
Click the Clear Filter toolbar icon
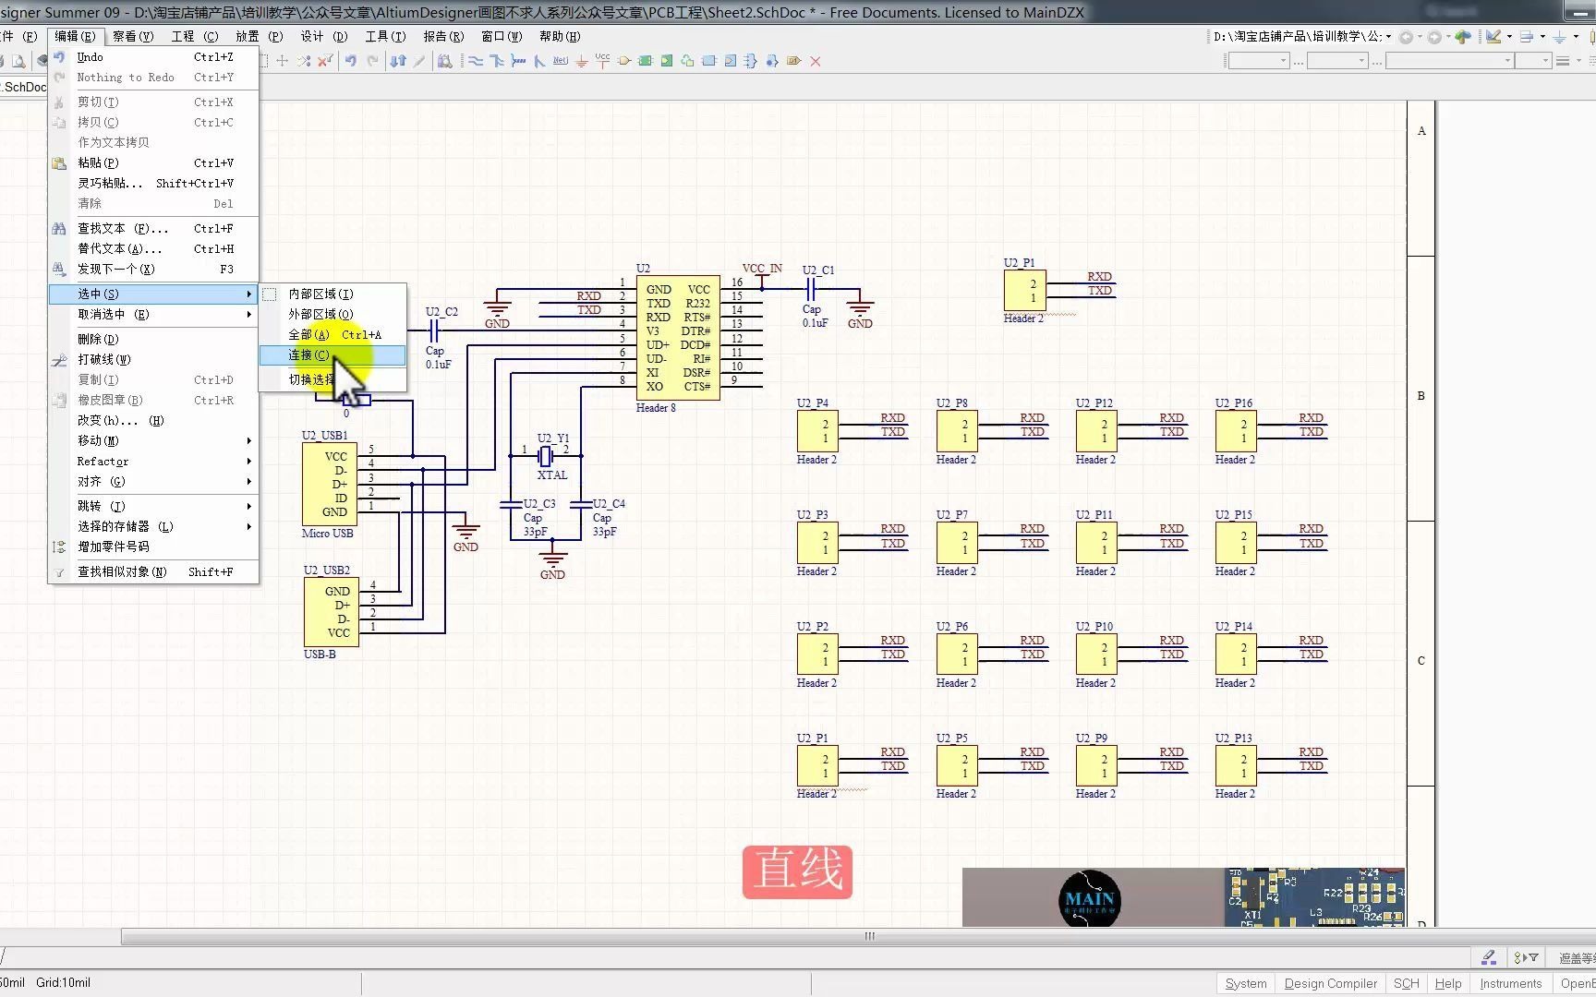325,61
